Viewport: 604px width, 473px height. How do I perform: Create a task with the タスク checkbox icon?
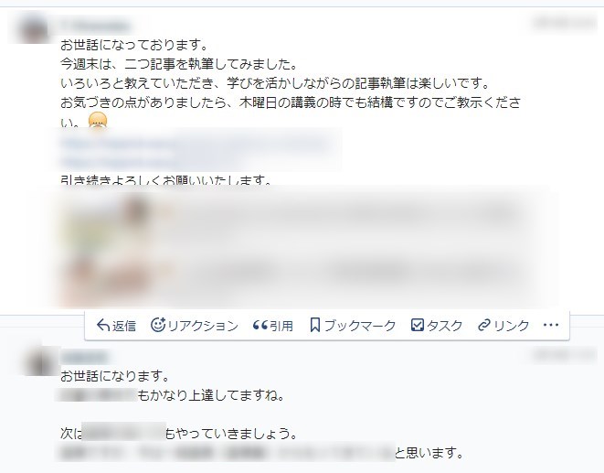(436, 326)
